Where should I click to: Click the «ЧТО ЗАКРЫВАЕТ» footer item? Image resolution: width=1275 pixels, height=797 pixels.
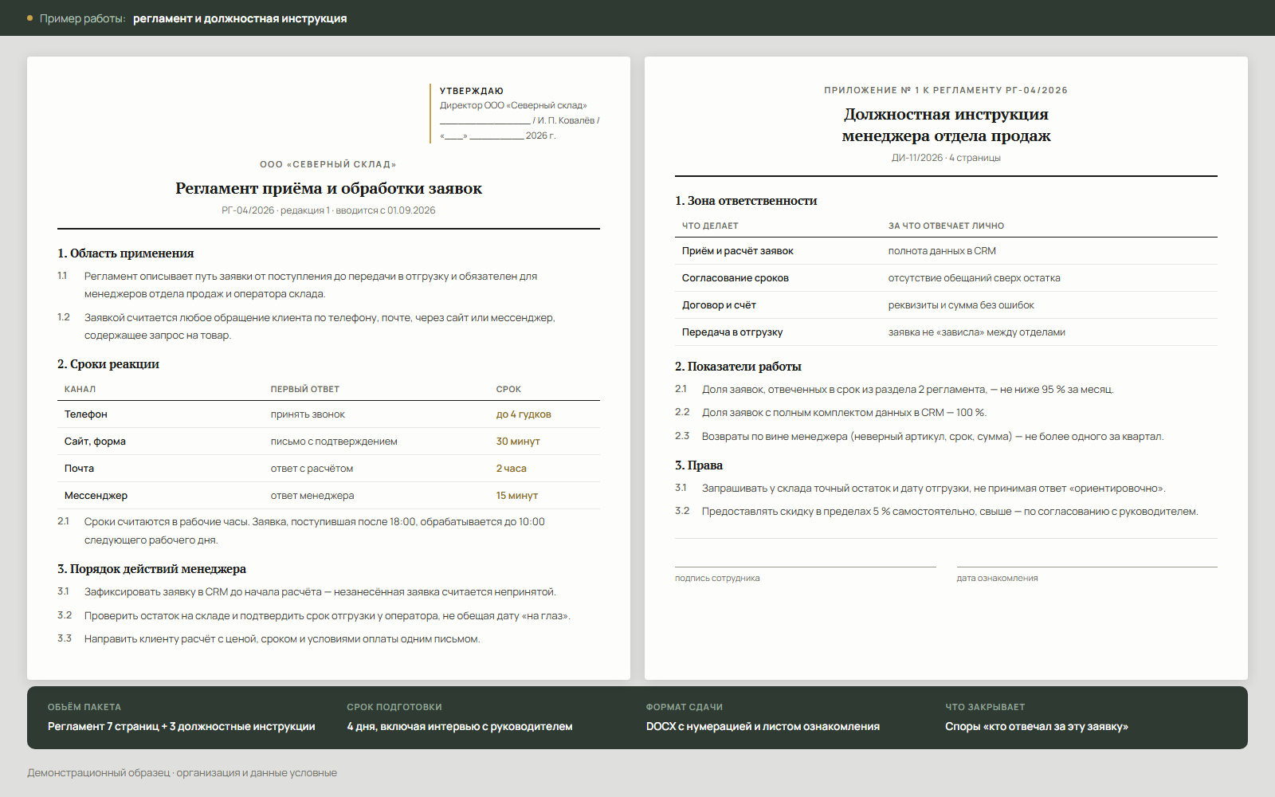point(1037,717)
